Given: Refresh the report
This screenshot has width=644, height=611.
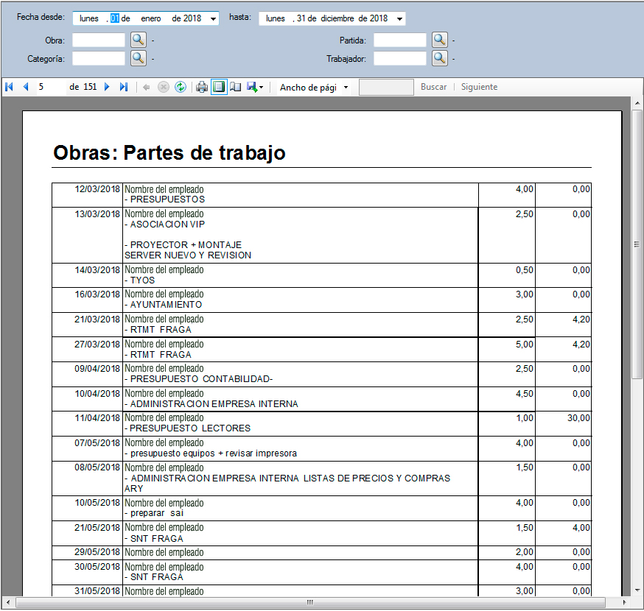Looking at the screenshot, I should point(181,87).
